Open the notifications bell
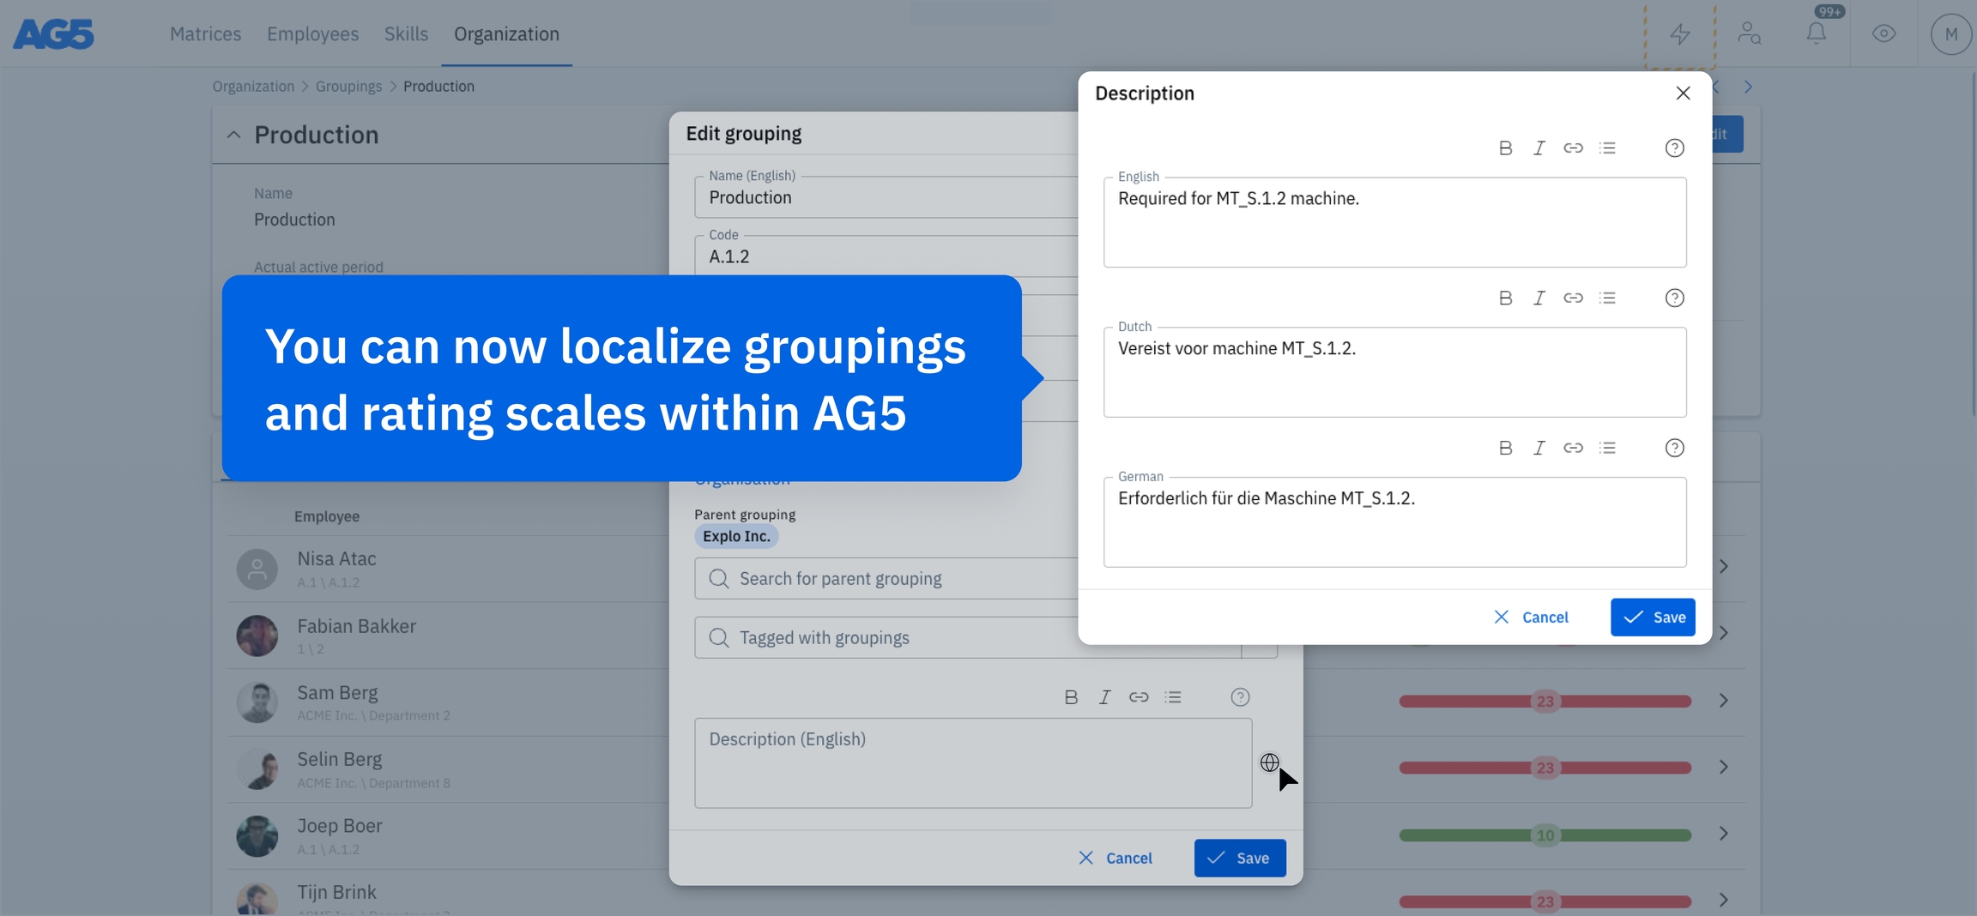The image size is (1977, 916). click(x=1816, y=34)
